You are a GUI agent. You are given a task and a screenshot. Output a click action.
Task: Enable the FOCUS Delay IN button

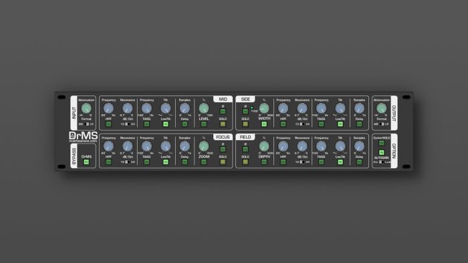point(185,162)
